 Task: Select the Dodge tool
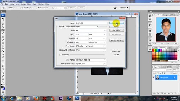(3, 57)
